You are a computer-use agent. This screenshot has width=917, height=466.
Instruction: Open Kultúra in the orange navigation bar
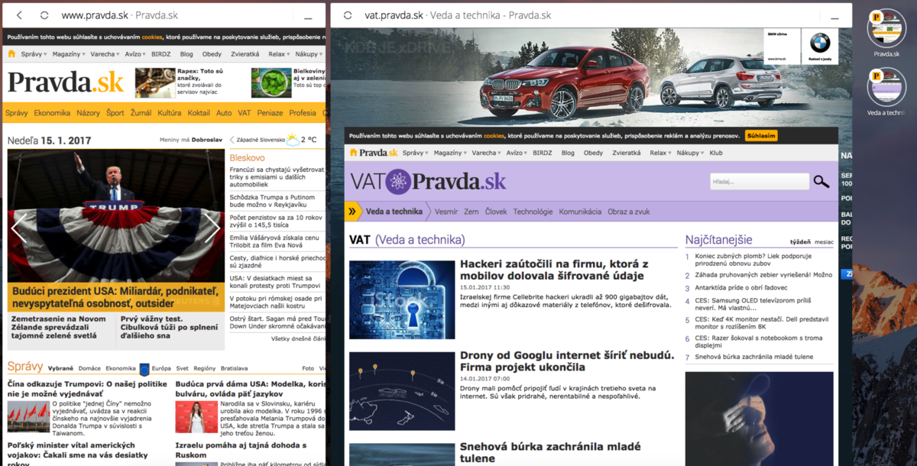(170, 113)
